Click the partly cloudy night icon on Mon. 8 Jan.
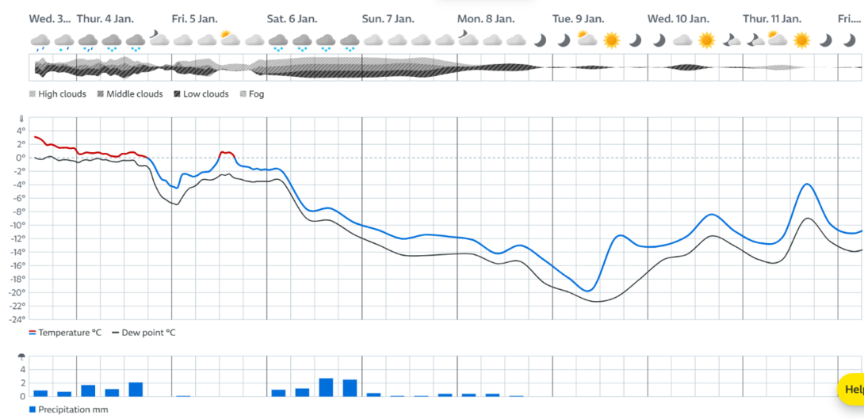The image size is (864, 419). pos(467,39)
